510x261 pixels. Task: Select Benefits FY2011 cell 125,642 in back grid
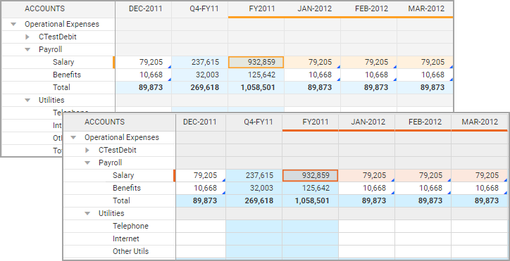[256, 75]
